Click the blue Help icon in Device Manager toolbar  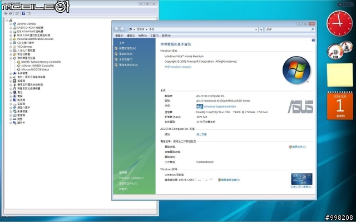tap(23, 13)
